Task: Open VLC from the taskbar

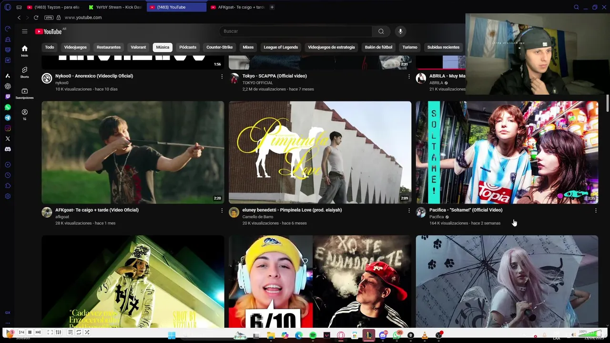Action: tap(425, 335)
